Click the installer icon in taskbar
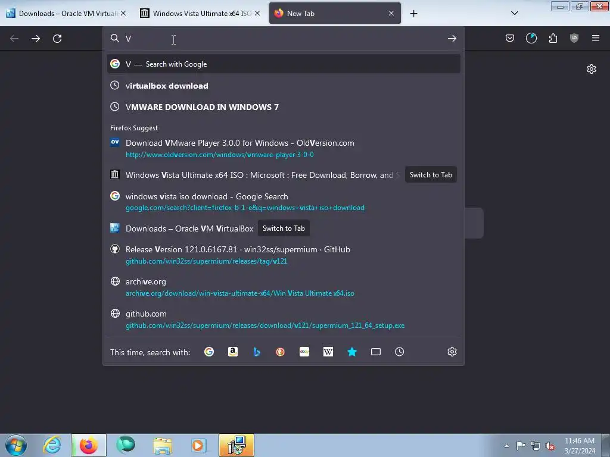The height and width of the screenshot is (457, 610). 236,445
